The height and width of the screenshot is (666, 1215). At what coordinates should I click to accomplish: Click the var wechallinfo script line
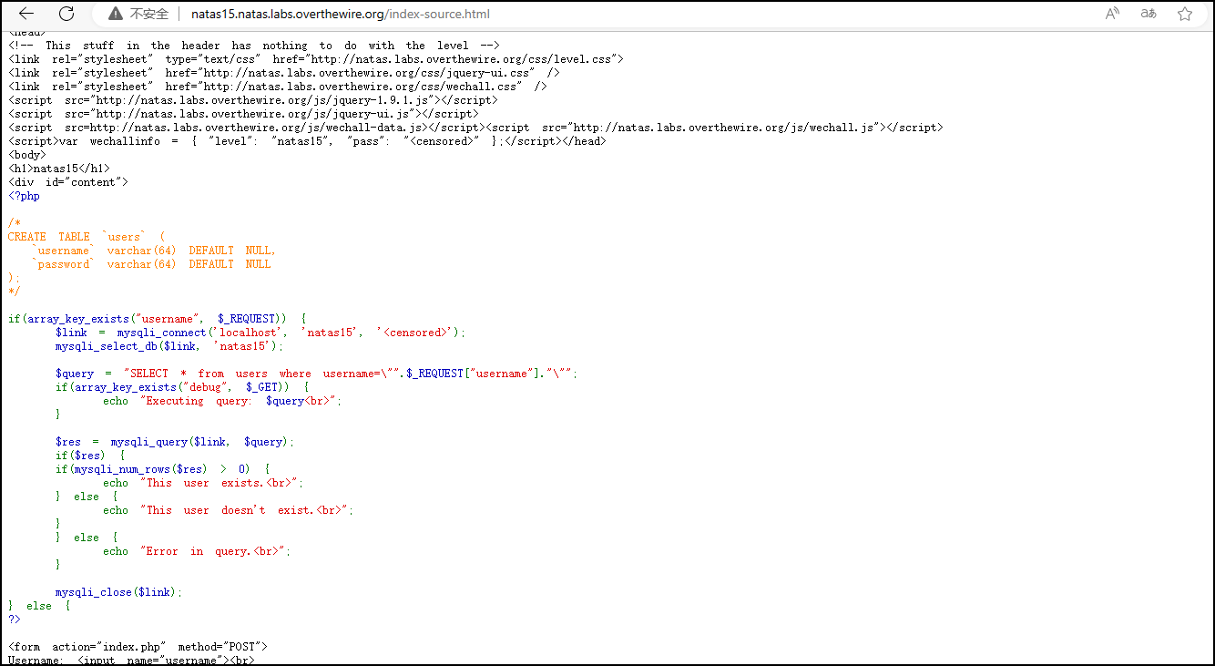[x=307, y=141]
